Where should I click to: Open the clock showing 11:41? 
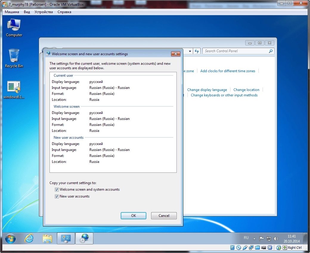(x=292, y=239)
